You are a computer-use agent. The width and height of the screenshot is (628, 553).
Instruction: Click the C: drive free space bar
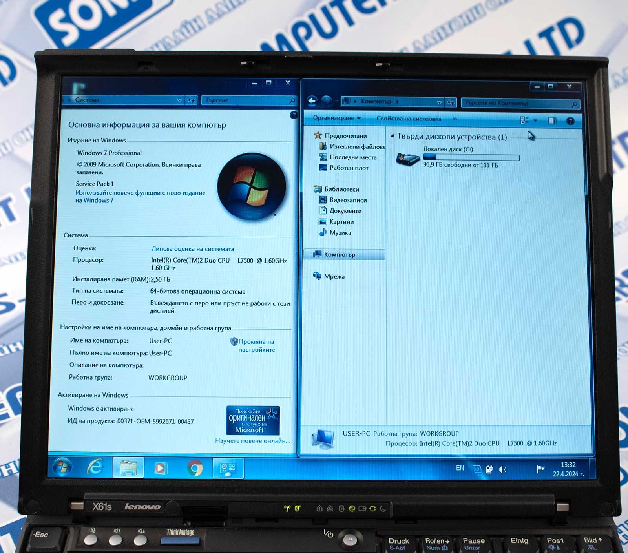click(471, 158)
